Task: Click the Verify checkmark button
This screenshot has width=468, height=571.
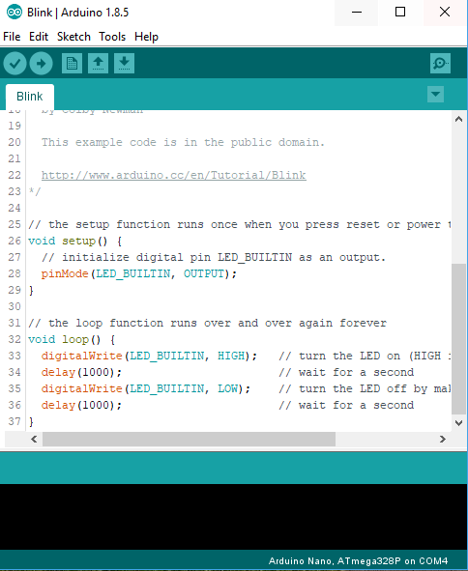Action: point(15,64)
